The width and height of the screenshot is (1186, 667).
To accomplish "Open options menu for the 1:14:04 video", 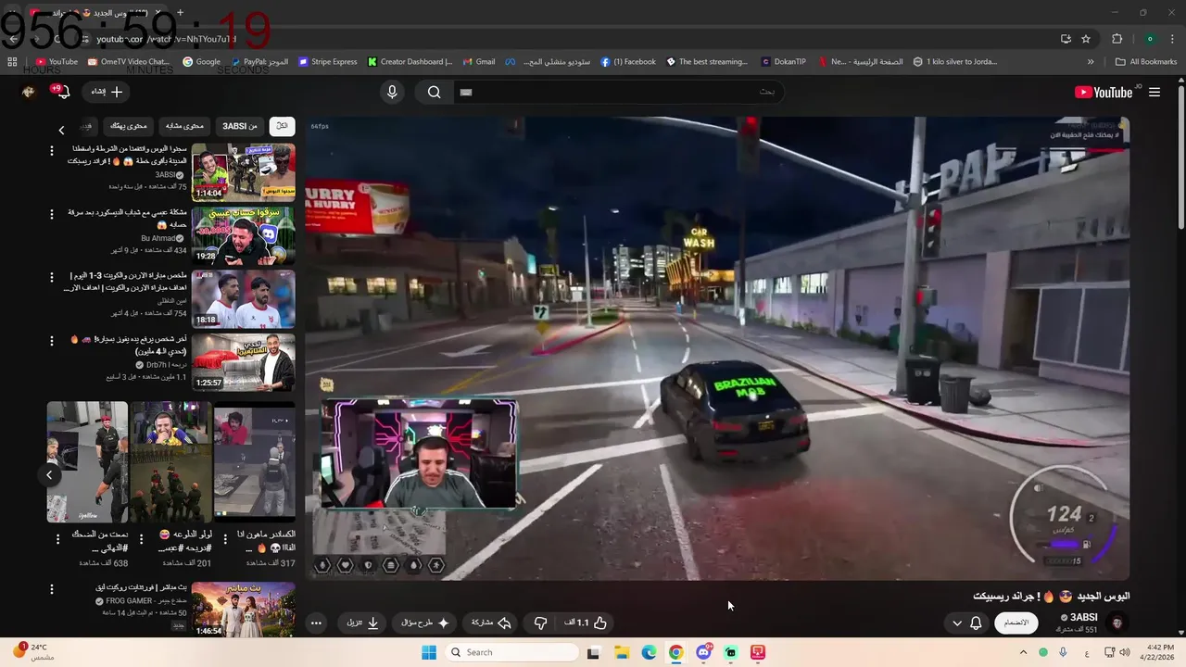I will pyautogui.click(x=53, y=151).
